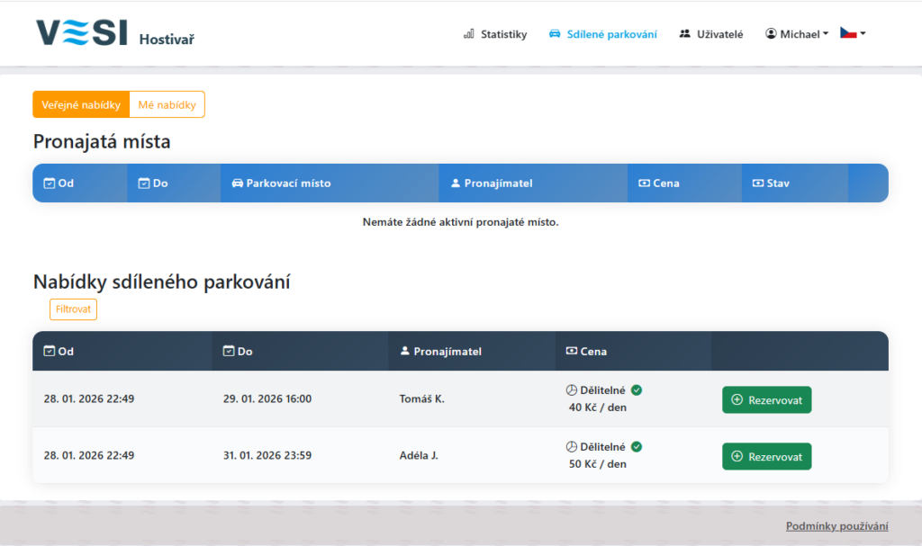Click the car icon beside Sdílené parkování
This screenshot has width=922, height=546.
555,34
